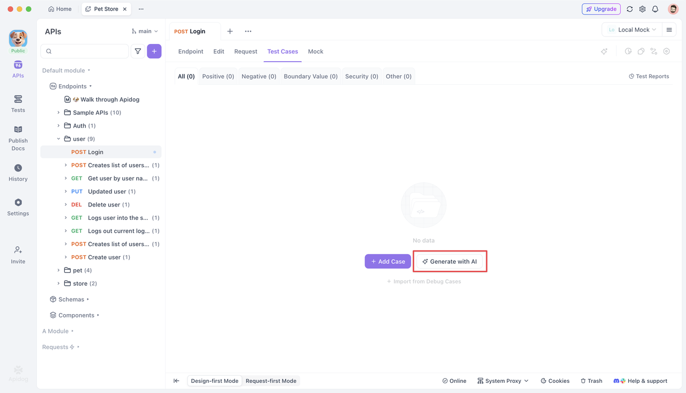Screen dimensions: 686x393
Task: Open the APIs section in sidebar
Action: [x=18, y=70]
